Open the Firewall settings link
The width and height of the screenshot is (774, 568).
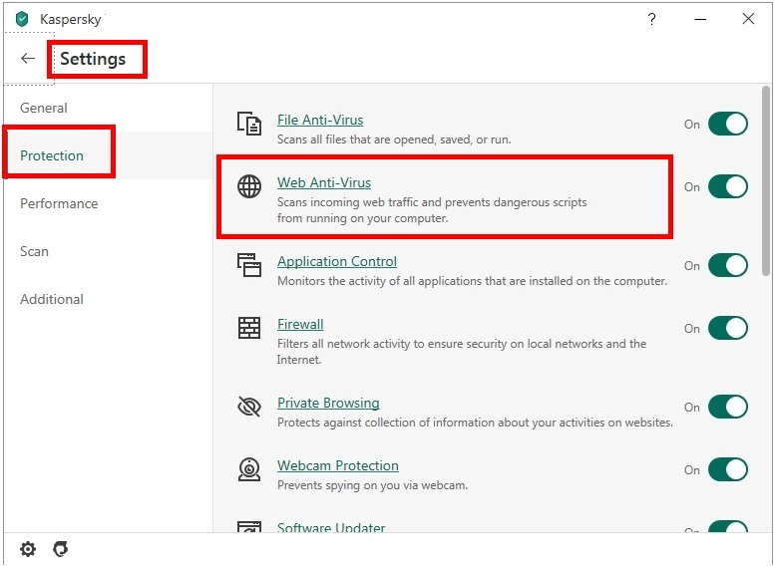click(x=300, y=324)
